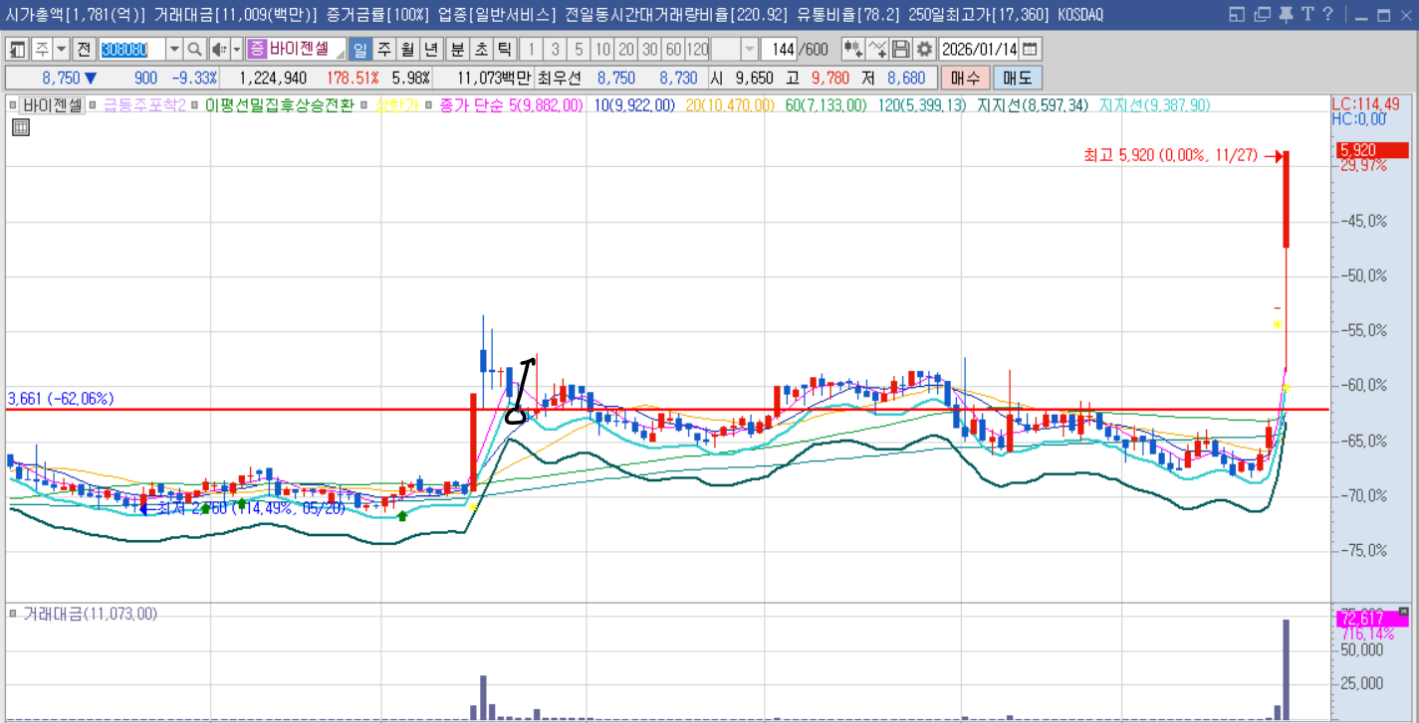
Task: Open the calendar date picker icon
Action: tap(1031, 49)
